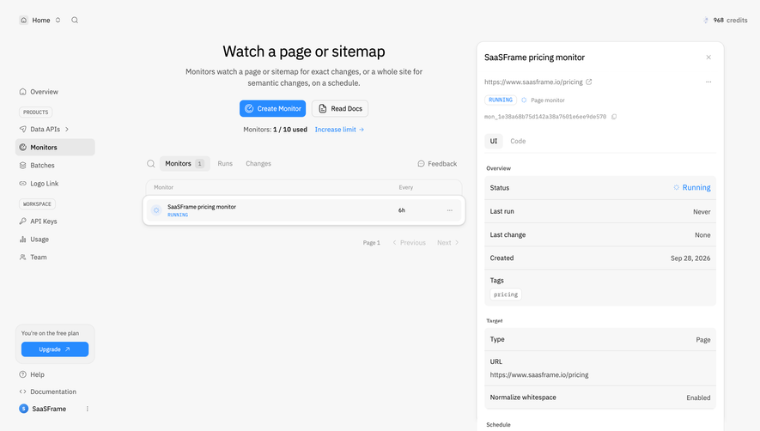Open the Home workspace switcher
Image resolution: width=760 pixels, height=431 pixels.
point(40,21)
